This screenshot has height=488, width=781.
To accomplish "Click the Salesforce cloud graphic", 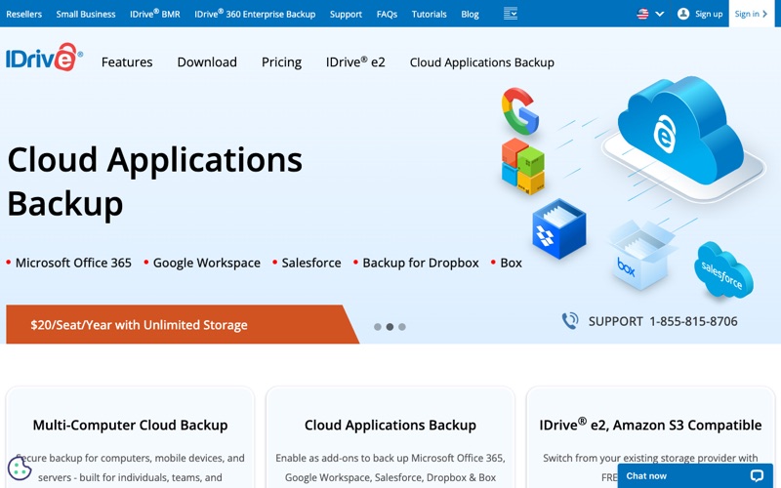I will (723, 270).
